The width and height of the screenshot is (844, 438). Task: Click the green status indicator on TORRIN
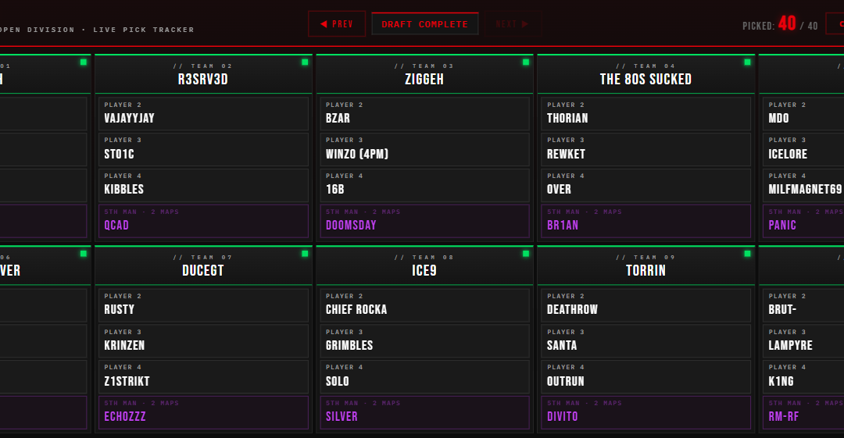pyautogui.click(x=747, y=253)
